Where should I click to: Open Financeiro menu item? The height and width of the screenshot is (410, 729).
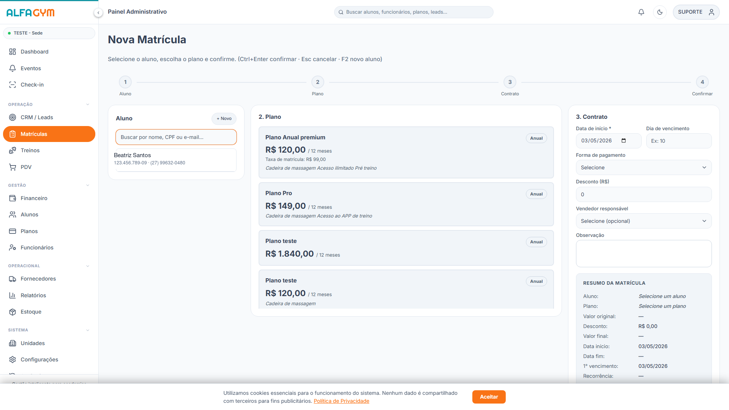[x=49, y=198]
